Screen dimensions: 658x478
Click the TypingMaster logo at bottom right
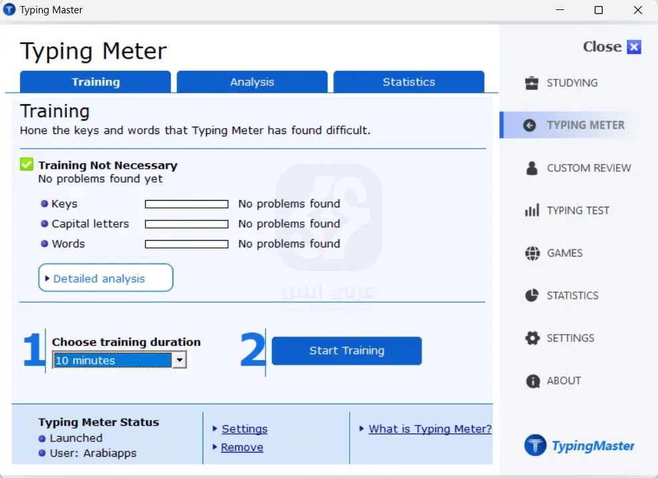pyautogui.click(x=579, y=445)
